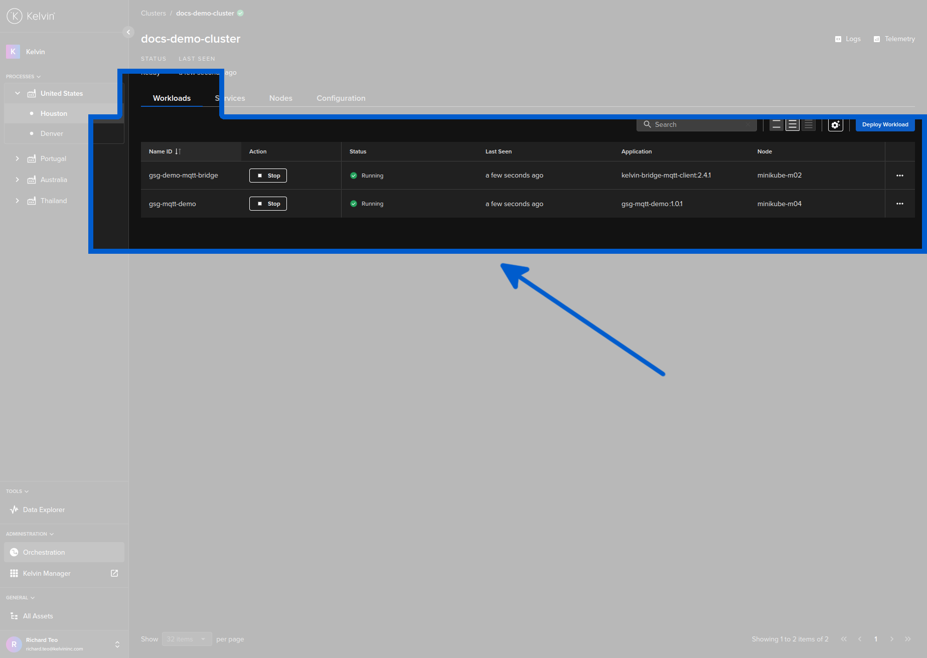
Task: Open Logs from the header
Action: (x=848, y=39)
